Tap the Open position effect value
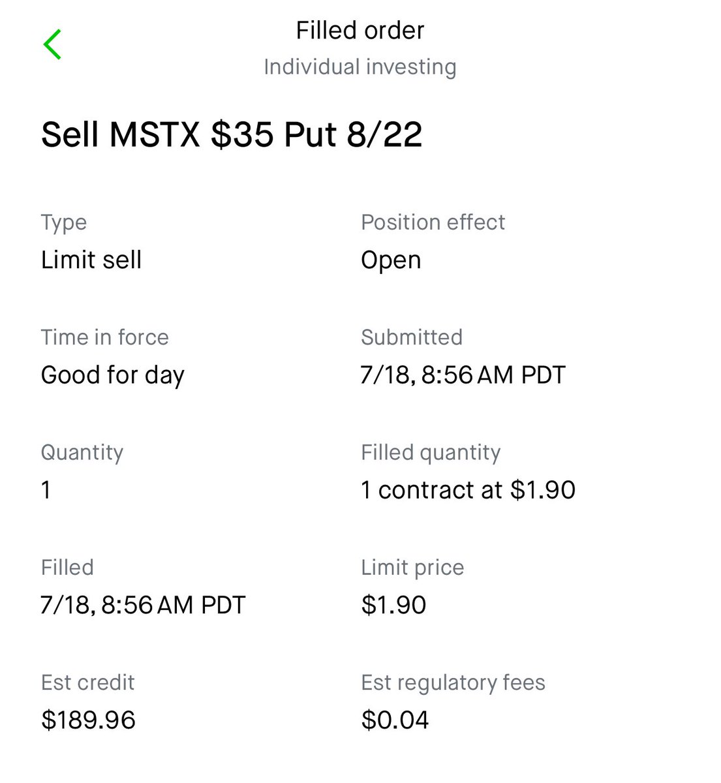The image size is (721, 783). 391,260
